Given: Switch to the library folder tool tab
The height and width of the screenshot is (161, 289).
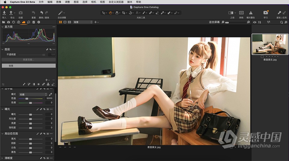Looking at the screenshot, I should [x=4, y=22].
